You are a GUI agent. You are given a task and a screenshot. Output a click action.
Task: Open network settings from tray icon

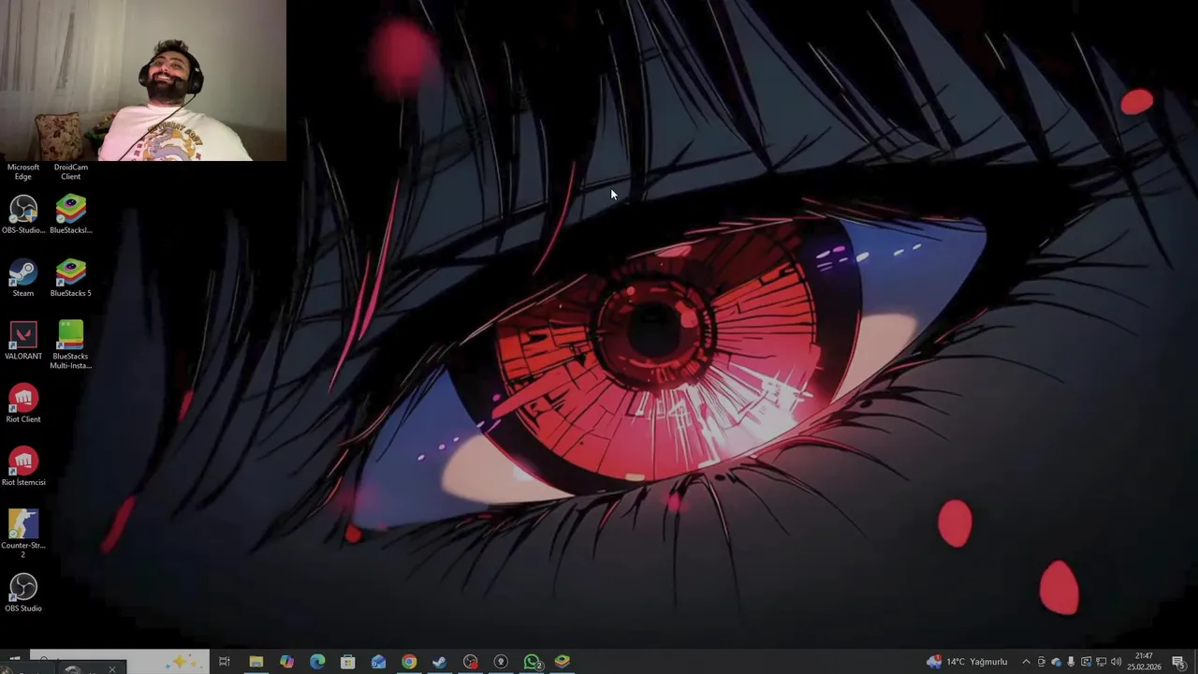1101,662
